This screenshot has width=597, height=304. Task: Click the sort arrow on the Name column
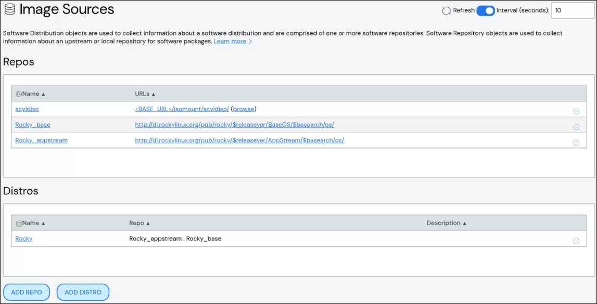43,94
